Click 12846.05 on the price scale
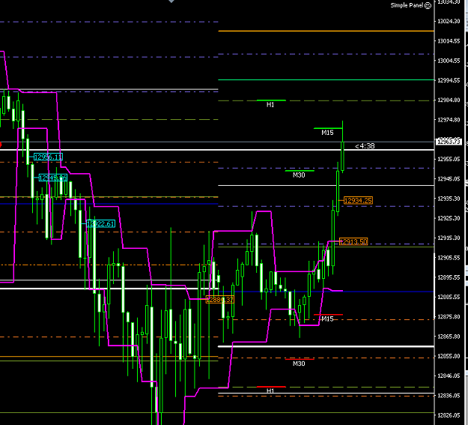468x425 pixels. click(449, 376)
